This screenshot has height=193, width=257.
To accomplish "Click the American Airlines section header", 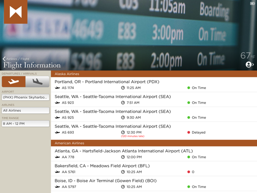I will [x=154, y=143].
